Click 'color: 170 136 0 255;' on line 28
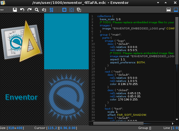Image resolution: width=179 pixels, height=131 pixels. point(124,100)
